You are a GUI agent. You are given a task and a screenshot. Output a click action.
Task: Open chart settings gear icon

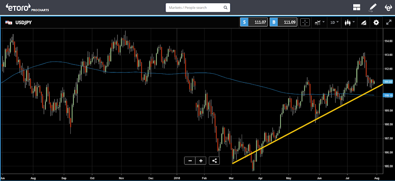376,22
